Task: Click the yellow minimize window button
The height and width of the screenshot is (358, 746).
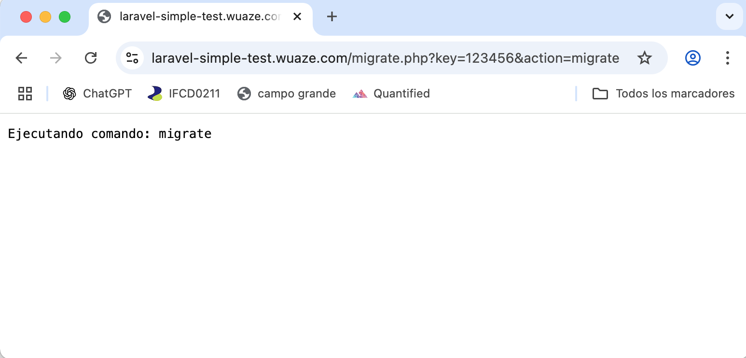Action: [45, 17]
